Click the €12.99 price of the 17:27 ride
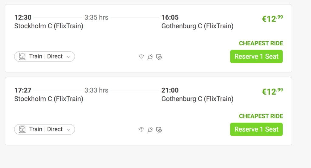311x168 pixels. click(x=272, y=92)
